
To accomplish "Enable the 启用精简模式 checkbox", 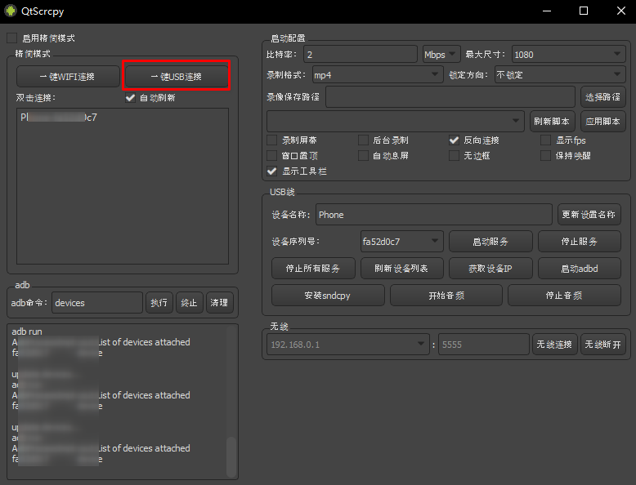I will pos(12,38).
